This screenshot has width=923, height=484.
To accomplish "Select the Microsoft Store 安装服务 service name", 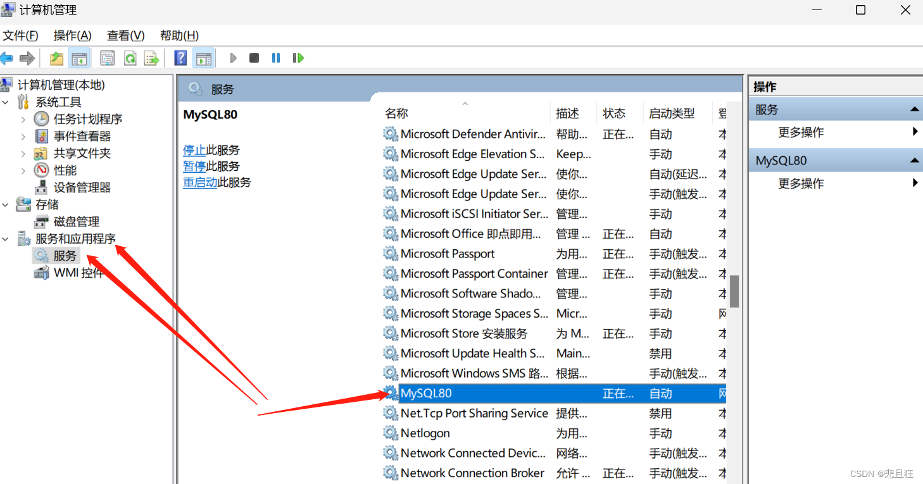I will pos(464,333).
